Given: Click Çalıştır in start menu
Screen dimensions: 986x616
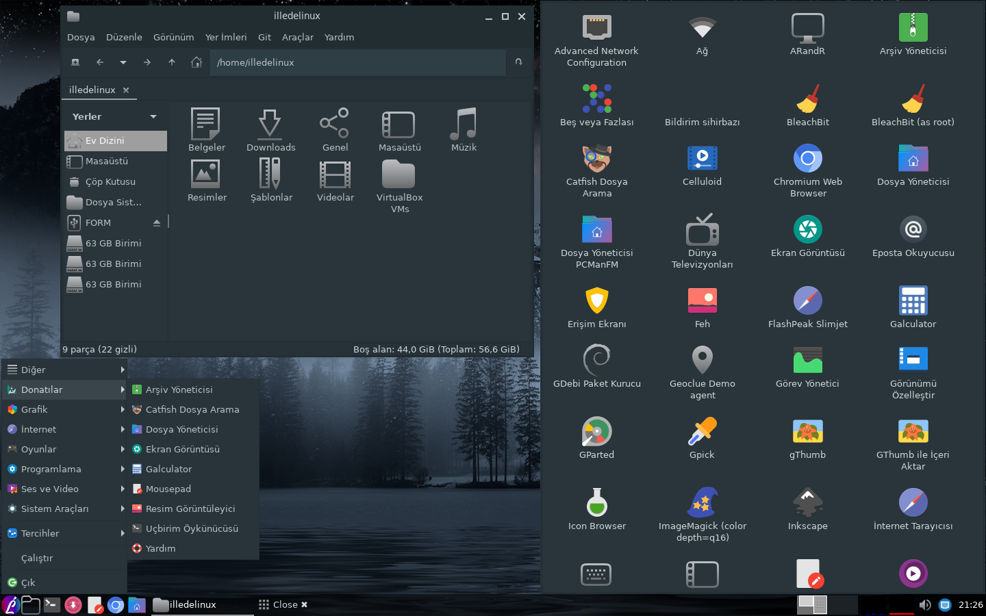Looking at the screenshot, I should (x=65, y=558).
